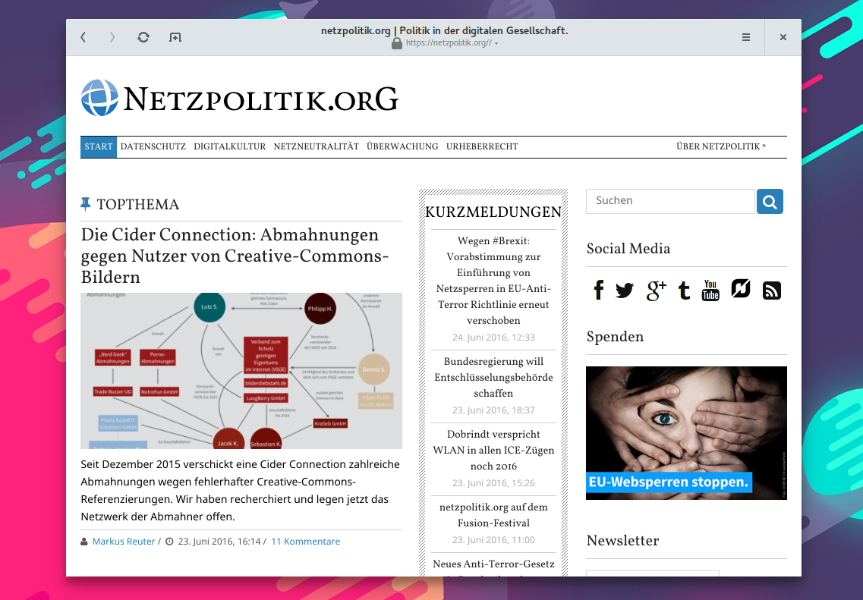Viewport: 863px width, 600px height.
Task: Click the timestamp 23. Juni 2016, 18:37
Action: coord(493,410)
